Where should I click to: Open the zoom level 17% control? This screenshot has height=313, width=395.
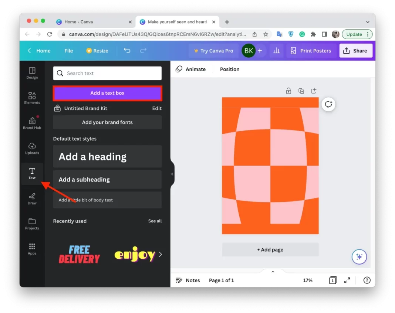coord(308,280)
